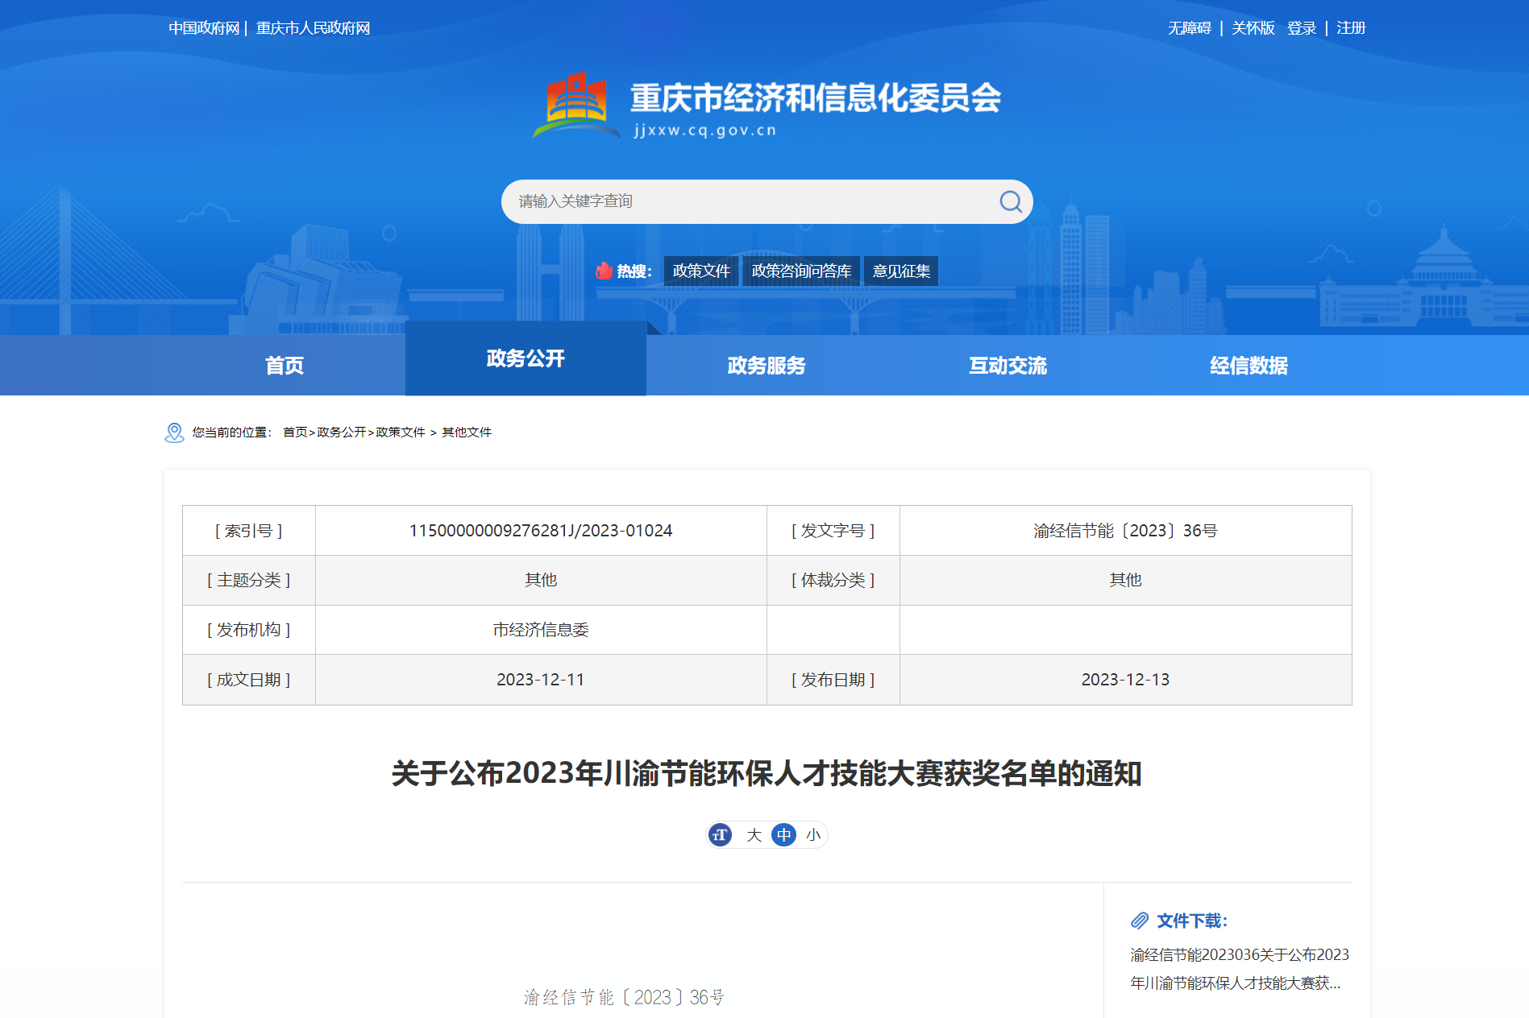This screenshot has height=1018, width=1529.
Task: Go to the 经信数据 tab
Action: point(1249,366)
